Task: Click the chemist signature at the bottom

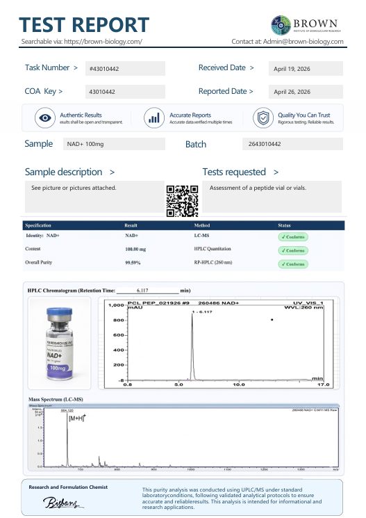Action: (x=63, y=503)
